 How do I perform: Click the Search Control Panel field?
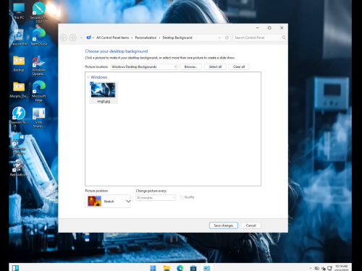258,38
